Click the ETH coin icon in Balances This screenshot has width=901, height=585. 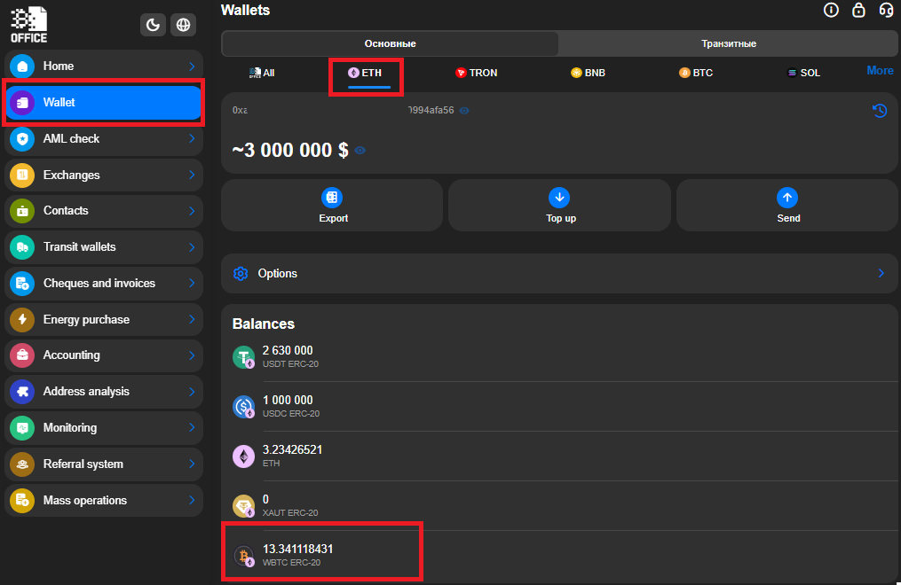(x=243, y=456)
